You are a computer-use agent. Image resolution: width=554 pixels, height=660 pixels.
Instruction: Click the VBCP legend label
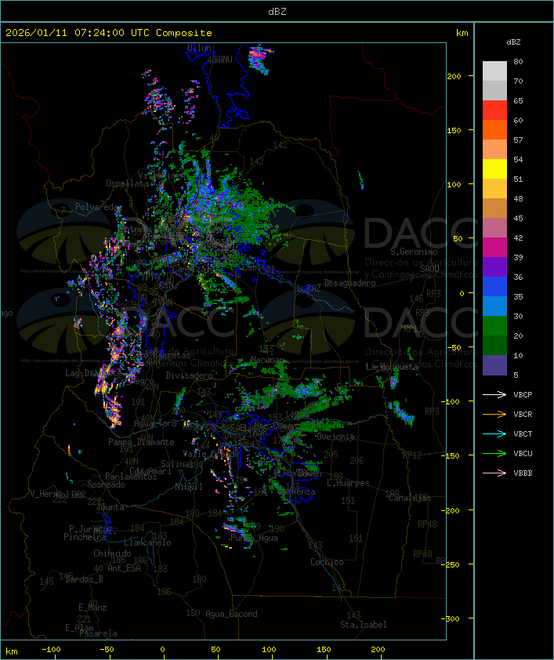(x=523, y=394)
